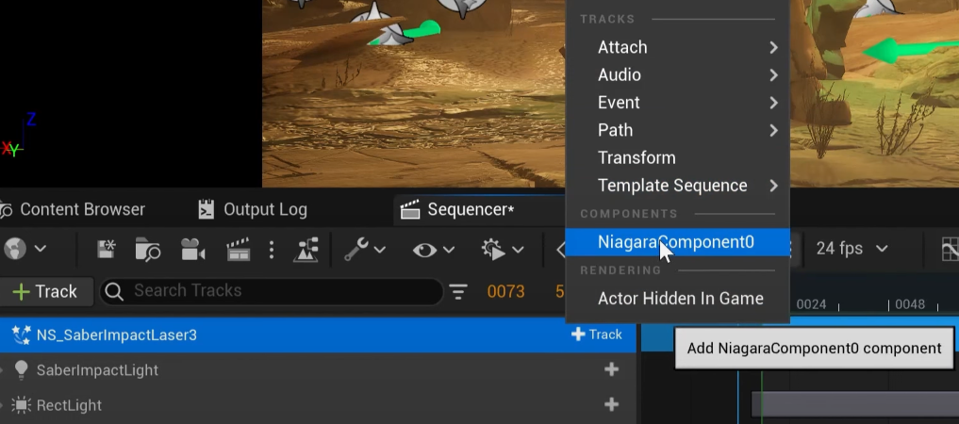
Task: Click the gray section bar in RectLight timeline
Action: 854,404
